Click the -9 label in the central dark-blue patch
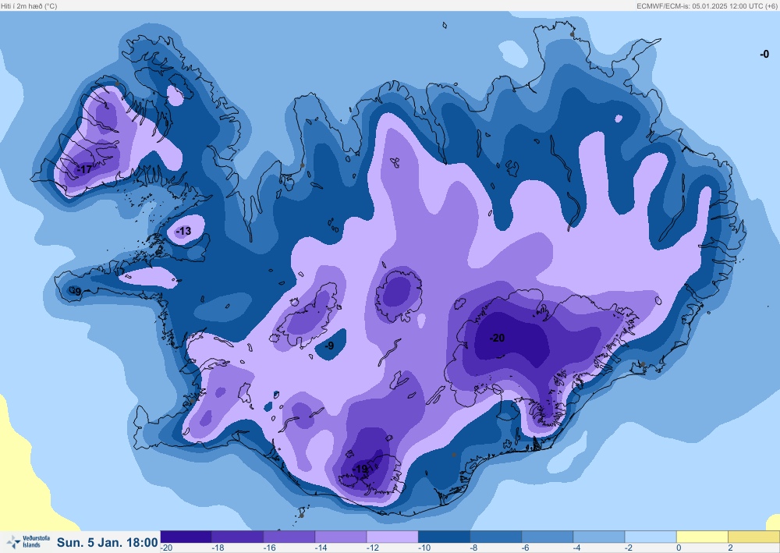The height and width of the screenshot is (553, 780). tap(329, 346)
